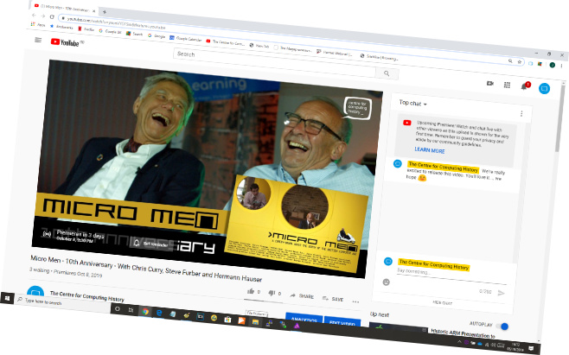Image resolution: width=569 pixels, height=355 pixels.
Task: Click the magnifier search button beside search box
Action: click(x=387, y=73)
